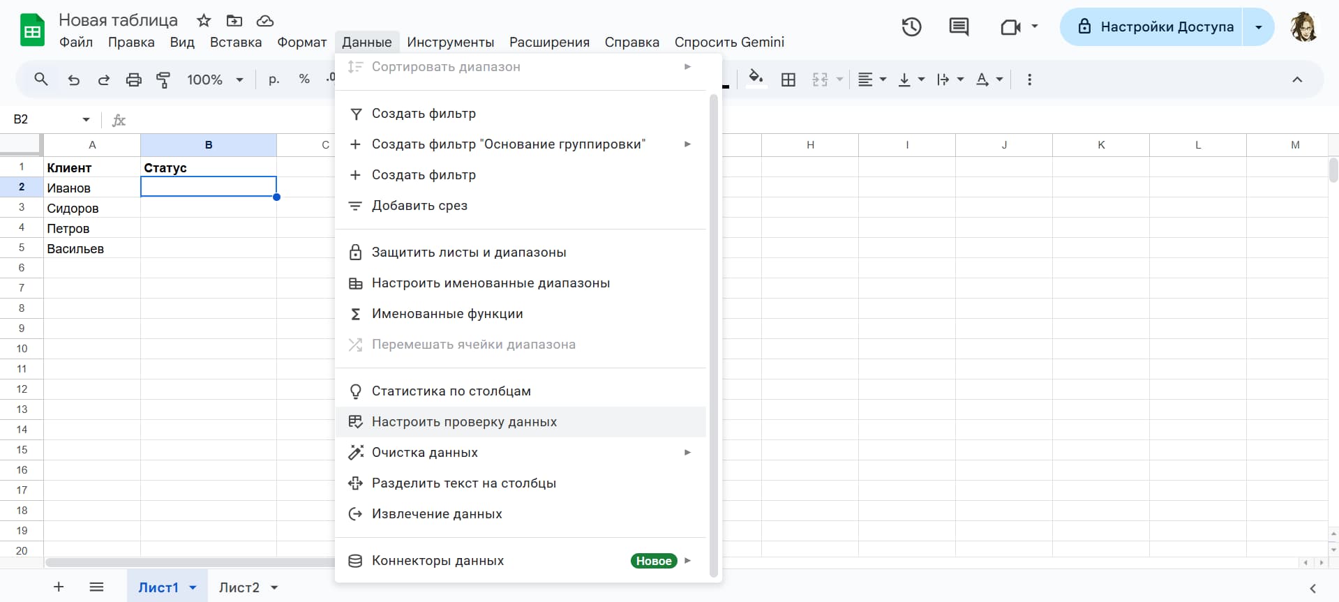Click cell A3 containing Сидоров
1339x602 pixels.
click(91, 208)
